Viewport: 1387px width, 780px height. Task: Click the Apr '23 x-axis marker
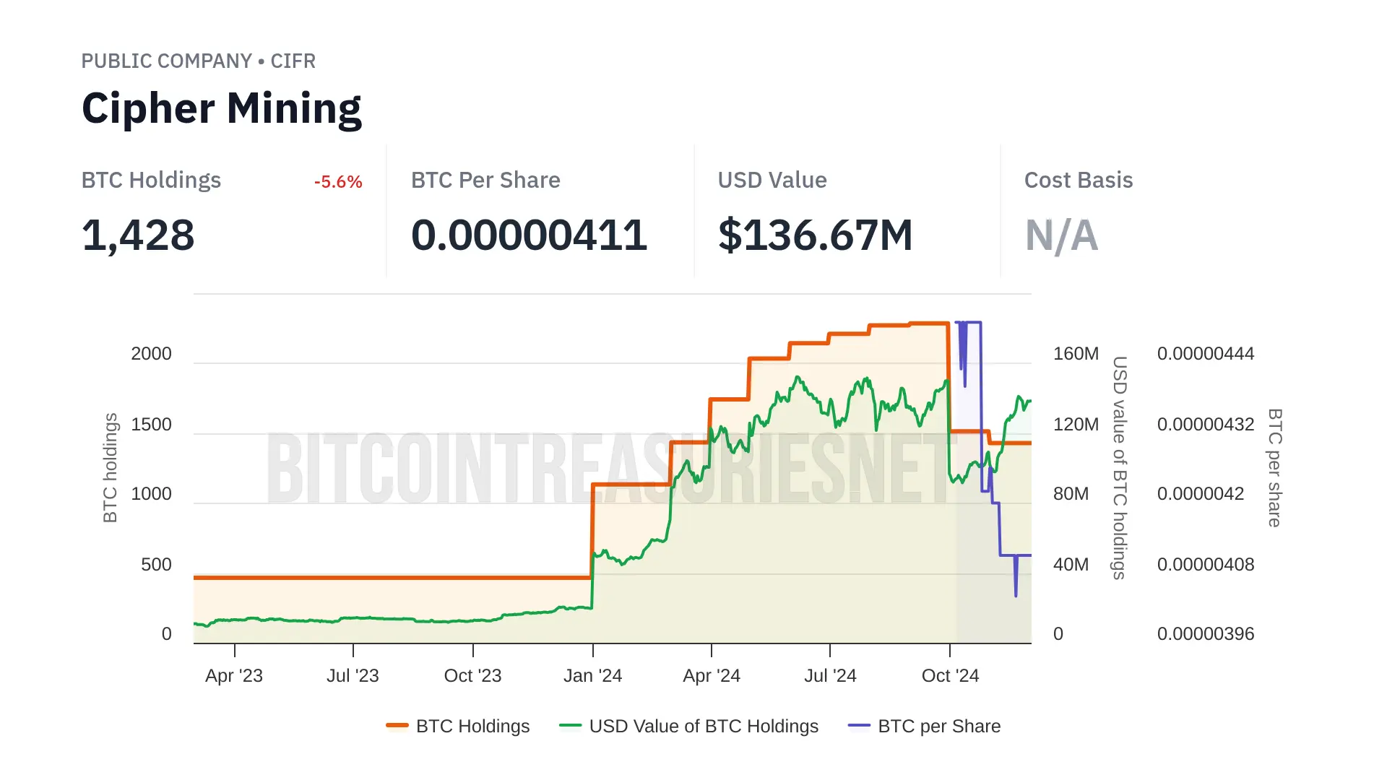click(234, 675)
